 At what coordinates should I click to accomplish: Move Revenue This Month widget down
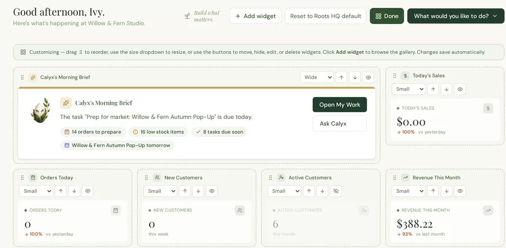pyautogui.click(x=446, y=191)
